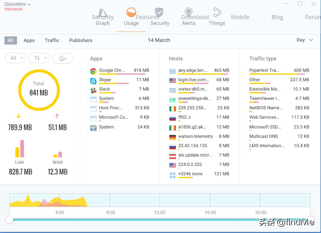Click the +3246 more hosts link

pos(190,174)
